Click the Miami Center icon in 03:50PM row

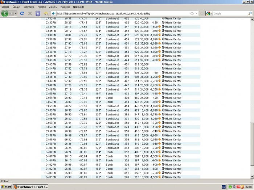[x=163, y=93]
